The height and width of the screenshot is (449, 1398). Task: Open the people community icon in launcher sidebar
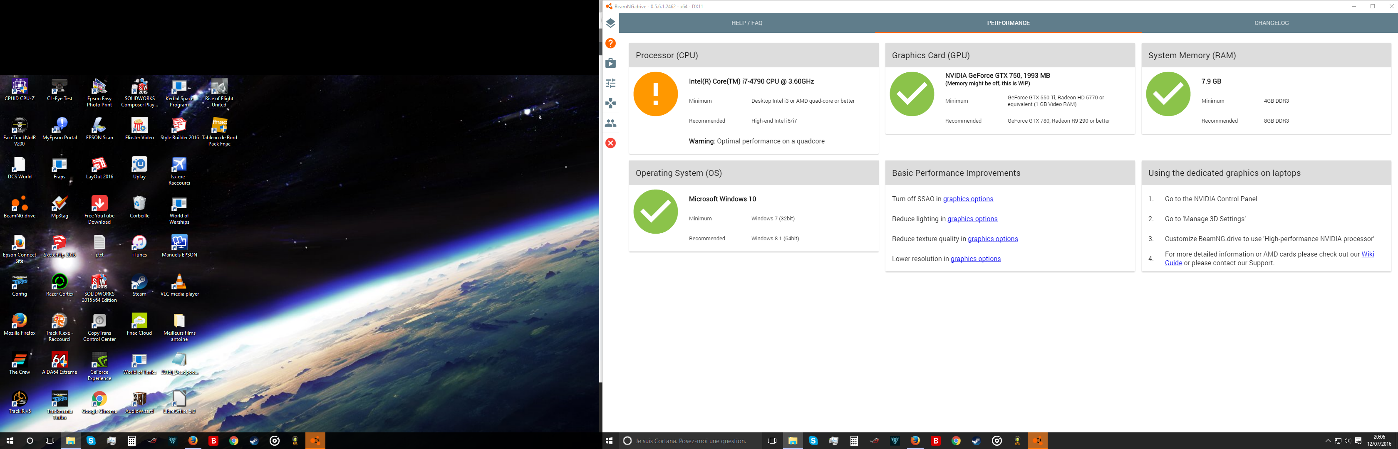610,123
